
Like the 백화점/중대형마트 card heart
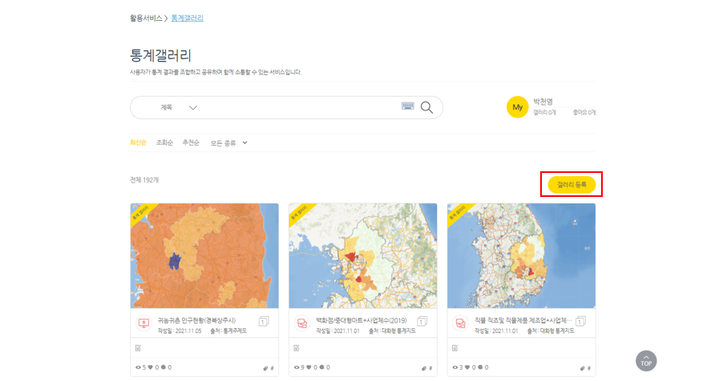(309, 367)
